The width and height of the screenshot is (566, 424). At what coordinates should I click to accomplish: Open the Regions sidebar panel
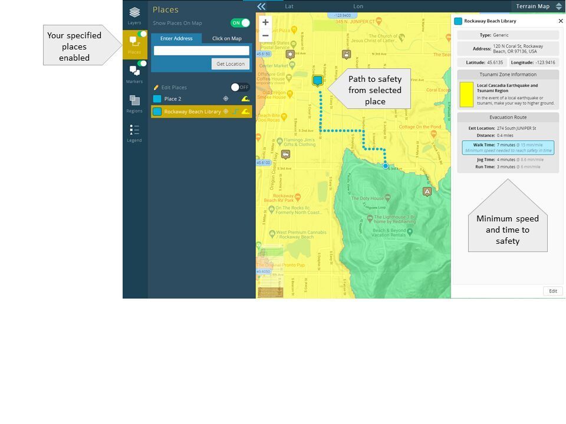click(134, 104)
